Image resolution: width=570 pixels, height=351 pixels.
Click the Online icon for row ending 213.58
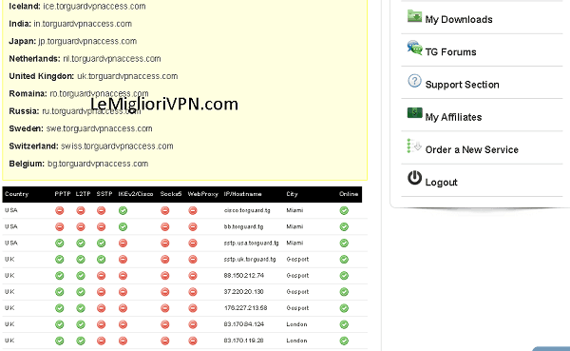tap(344, 308)
